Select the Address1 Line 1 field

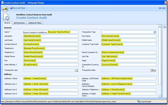click(x=51, y=84)
